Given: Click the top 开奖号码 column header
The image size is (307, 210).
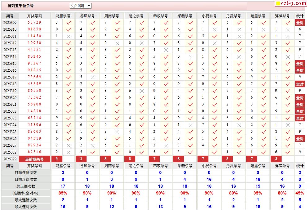Looking at the screenshot, I should coord(34,16).
